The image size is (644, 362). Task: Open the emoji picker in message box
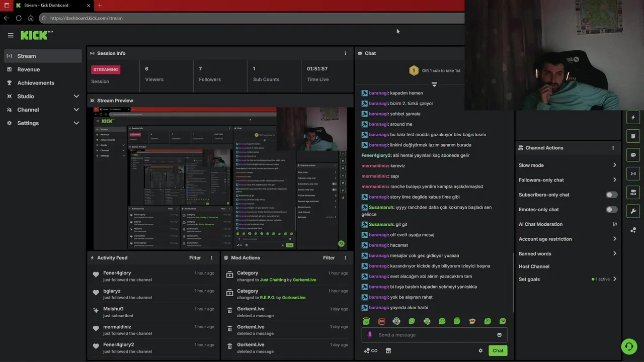[x=499, y=335]
